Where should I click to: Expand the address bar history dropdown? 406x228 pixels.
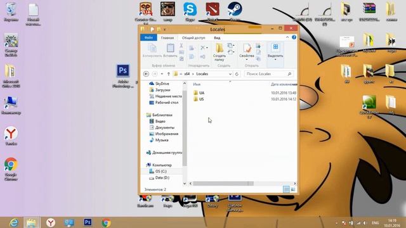click(230, 74)
